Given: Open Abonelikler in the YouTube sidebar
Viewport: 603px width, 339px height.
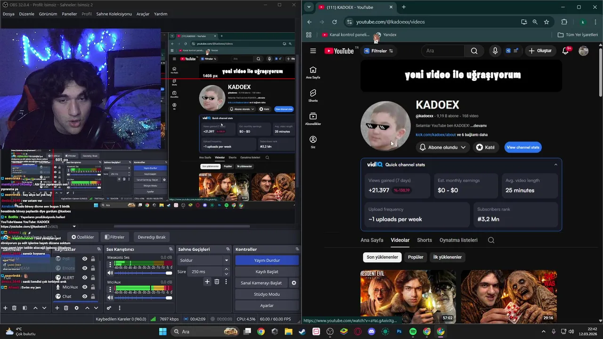Looking at the screenshot, I should [313, 119].
